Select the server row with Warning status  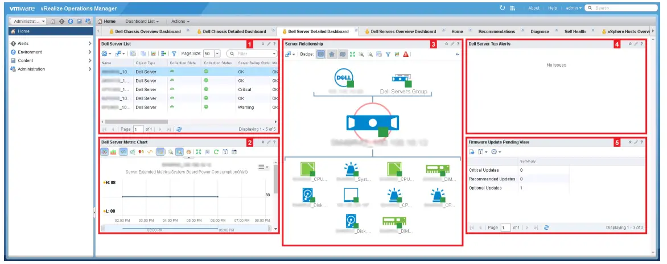[x=189, y=107]
